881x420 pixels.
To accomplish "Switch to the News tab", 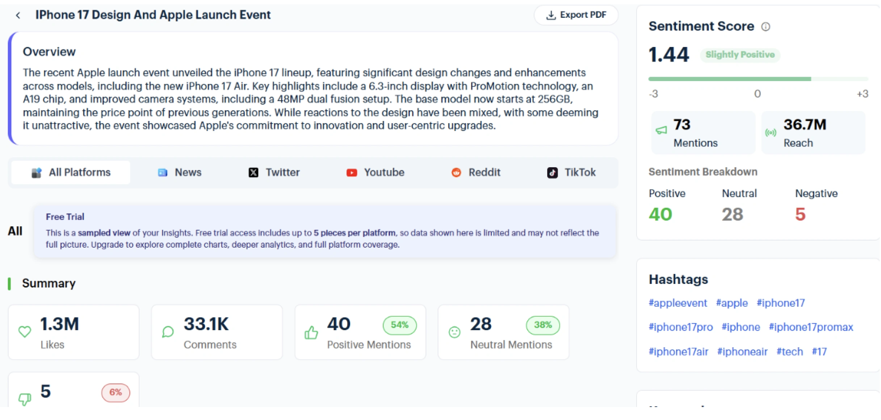I will coord(180,172).
